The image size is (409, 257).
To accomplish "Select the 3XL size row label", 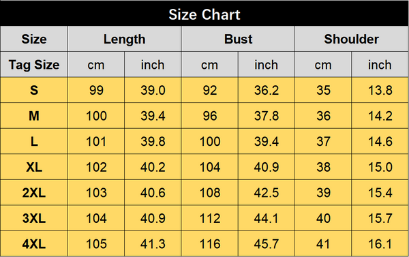I will pyautogui.click(x=34, y=218).
